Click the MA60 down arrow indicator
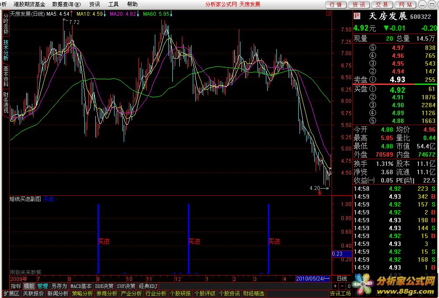Screen dimensions: 439x298 [171, 14]
